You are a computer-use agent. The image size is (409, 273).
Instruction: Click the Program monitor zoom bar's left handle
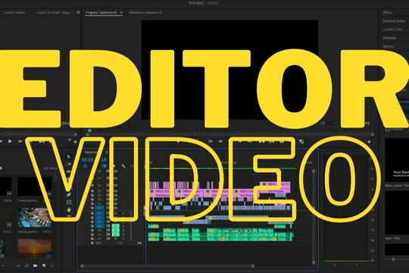pos(88,134)
